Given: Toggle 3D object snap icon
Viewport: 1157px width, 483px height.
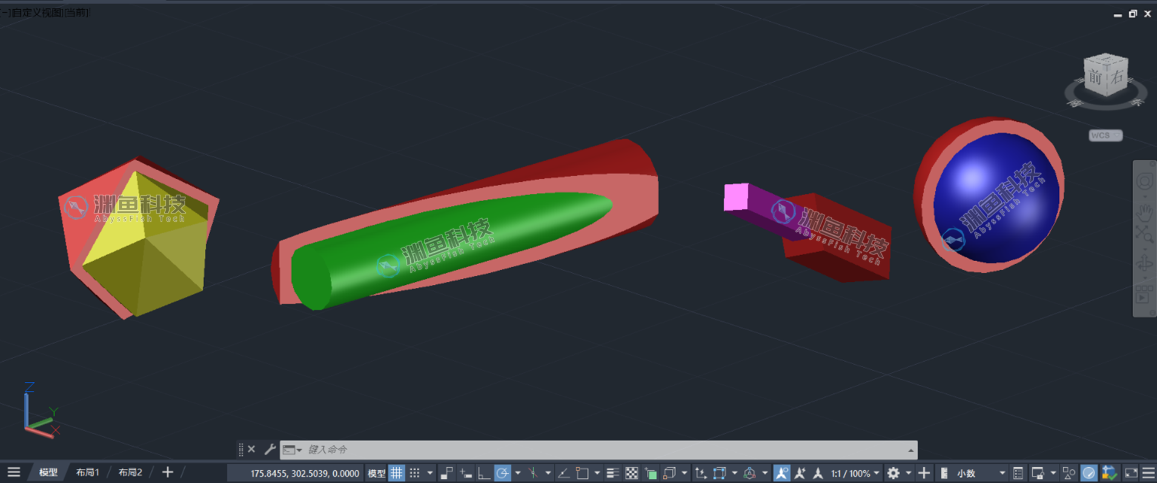Looking at the screenshot, I should (669, 473).
